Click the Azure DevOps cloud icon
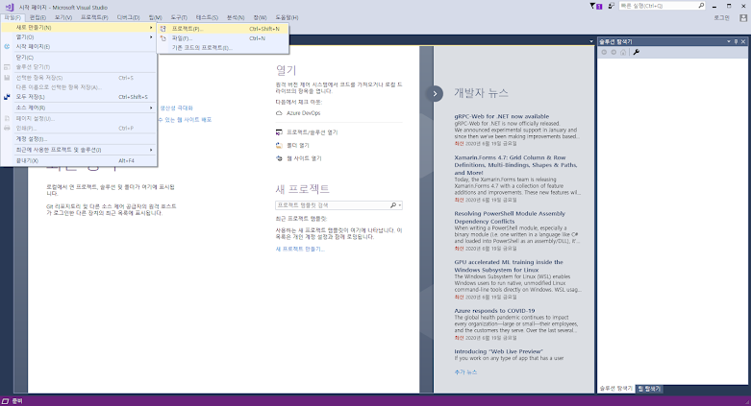This screenshot has width=751, height=406. [279, 113]
